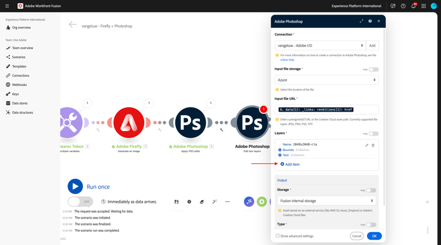Image resolution: width=441 pixels, height=245 pixels.
Task: Edit the 2048x2048-cta layer item
Action: 366,145
